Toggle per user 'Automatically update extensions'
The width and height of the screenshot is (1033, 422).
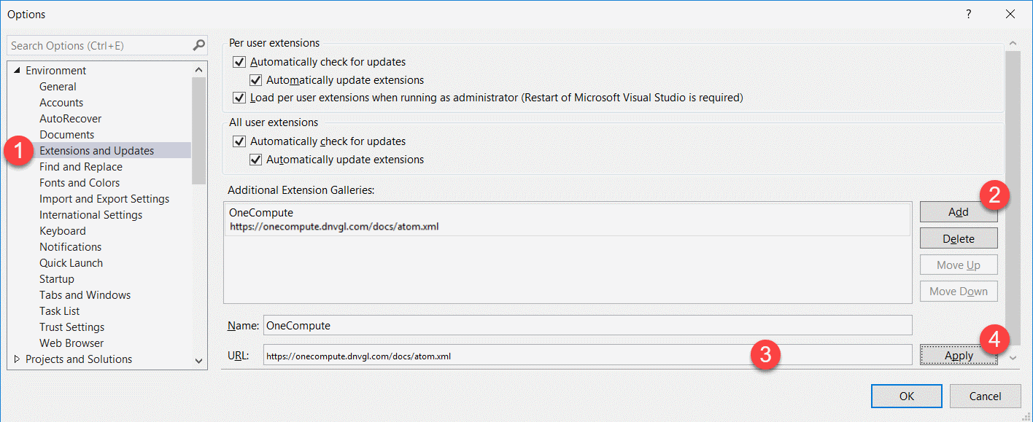255,79
